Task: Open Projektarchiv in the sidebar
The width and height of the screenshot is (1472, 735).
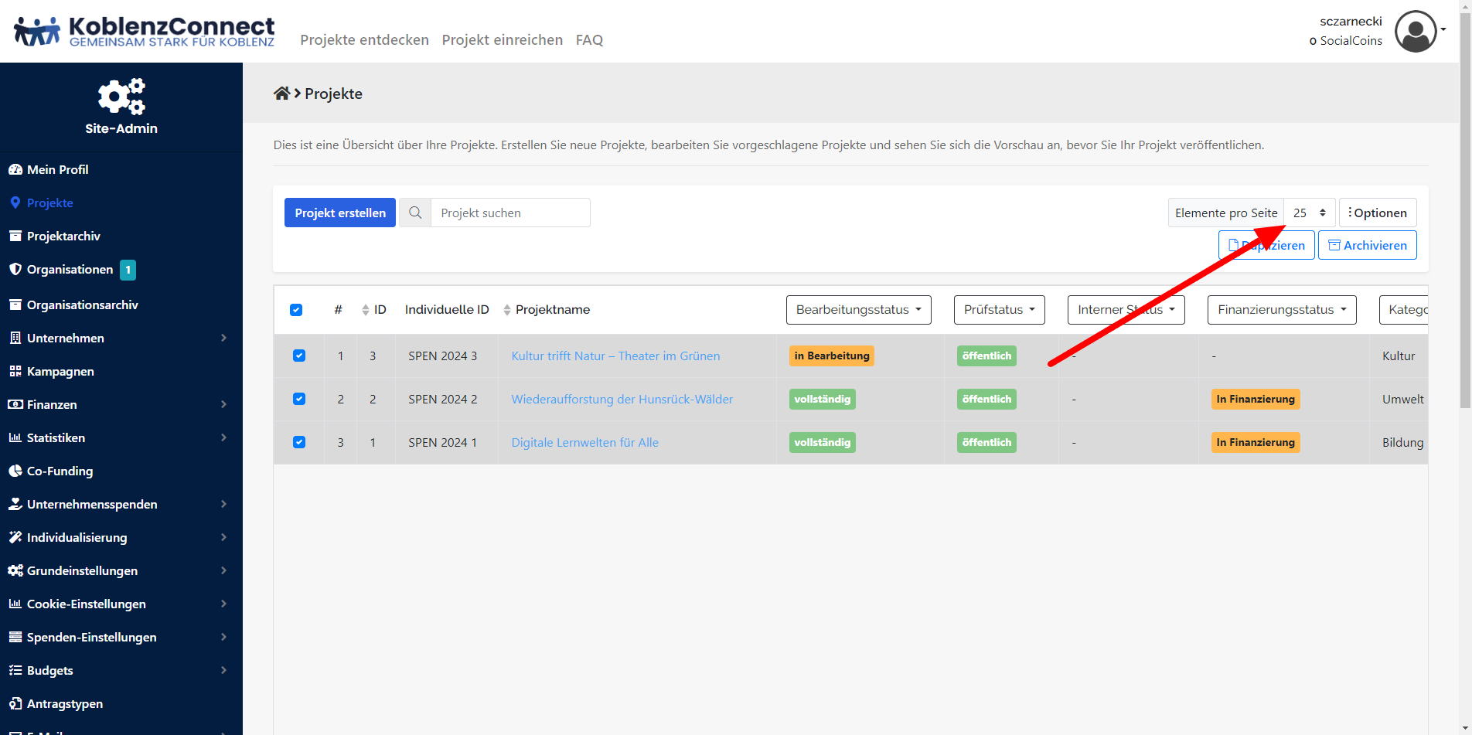Action: [x=63, y=236]
